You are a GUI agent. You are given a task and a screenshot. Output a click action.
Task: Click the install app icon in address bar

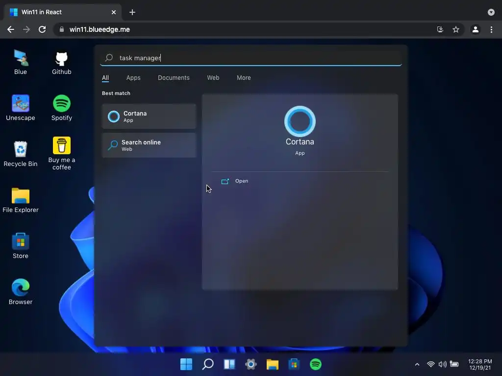point(440,29)
